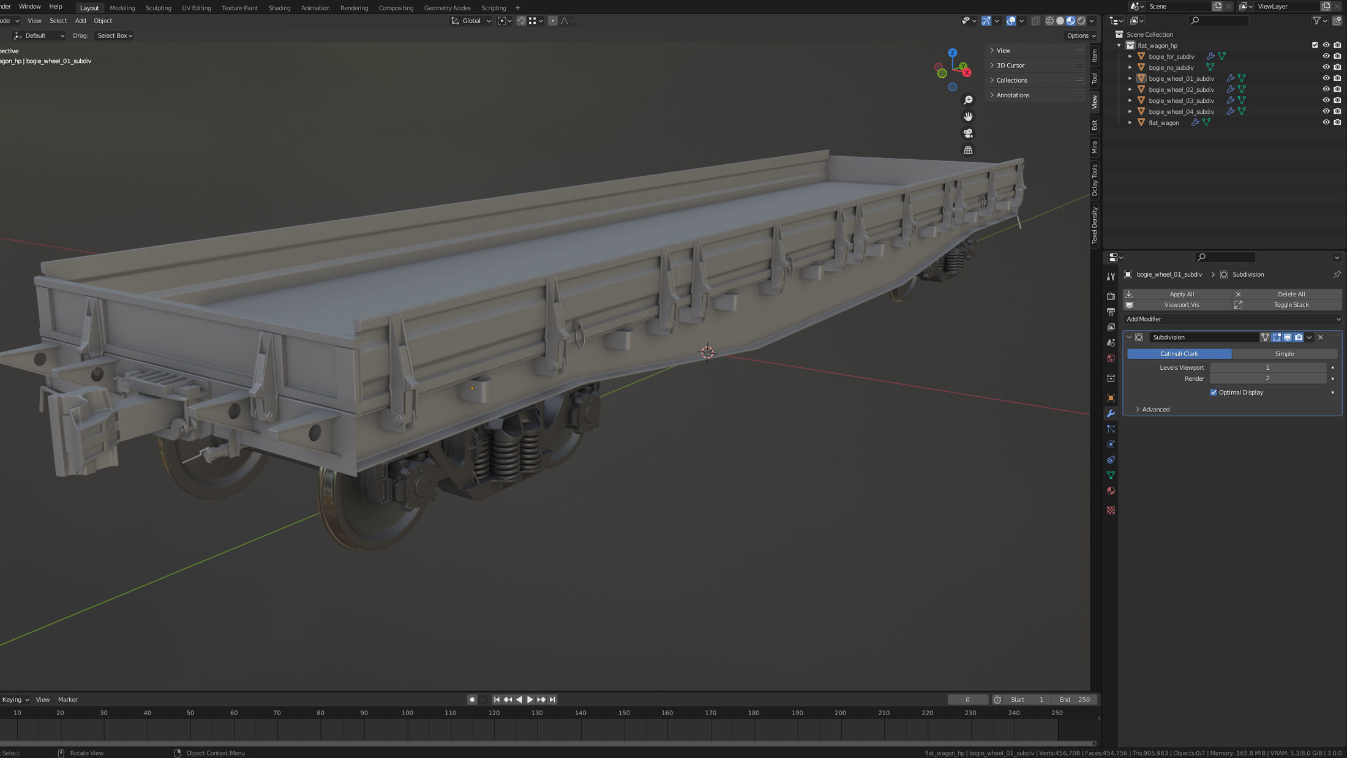Open the viewport Add menu

coord(80,21)
